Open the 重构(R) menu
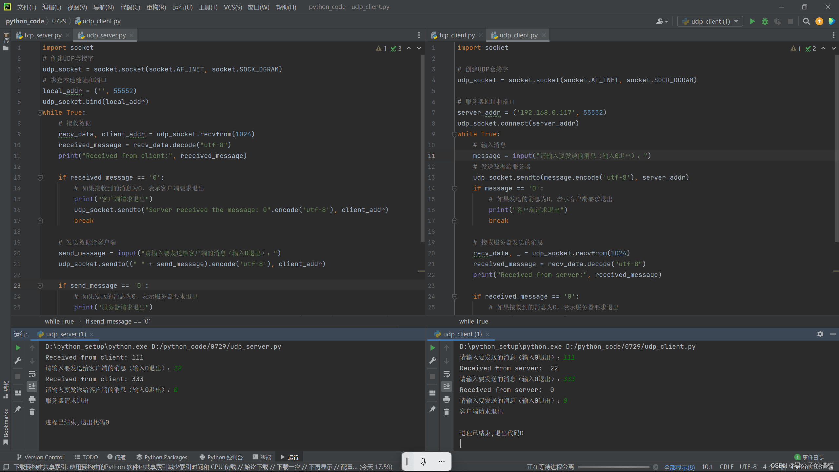Viewport: 839px width, 472px height. [x=156, y=7]
